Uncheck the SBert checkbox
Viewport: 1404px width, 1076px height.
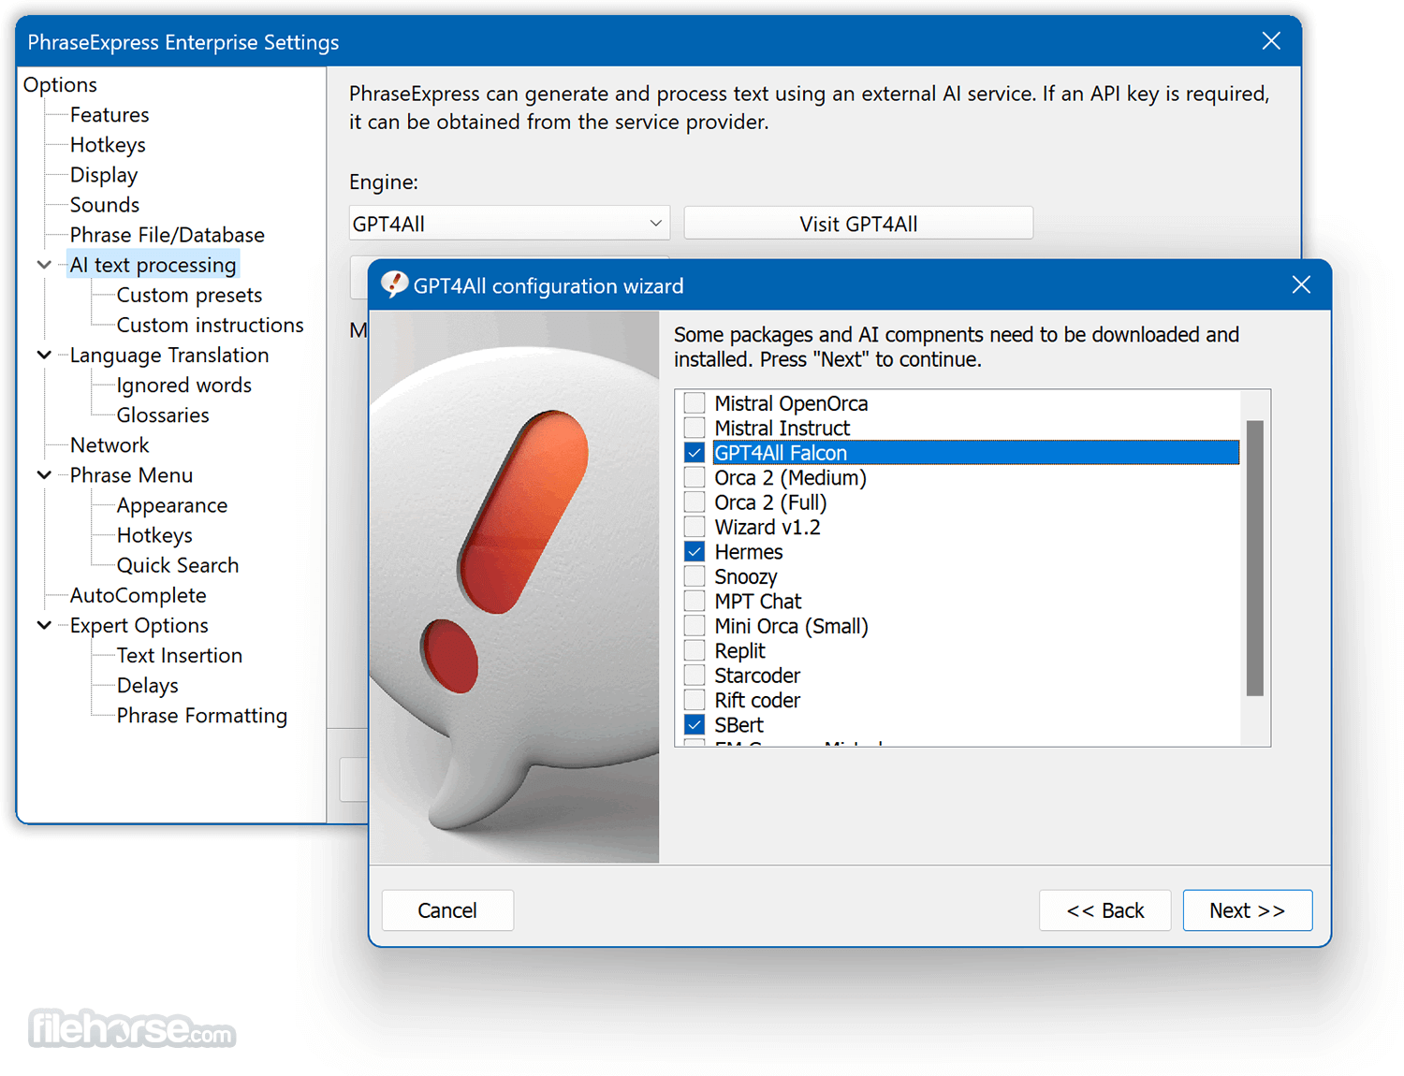coord(695,725)
